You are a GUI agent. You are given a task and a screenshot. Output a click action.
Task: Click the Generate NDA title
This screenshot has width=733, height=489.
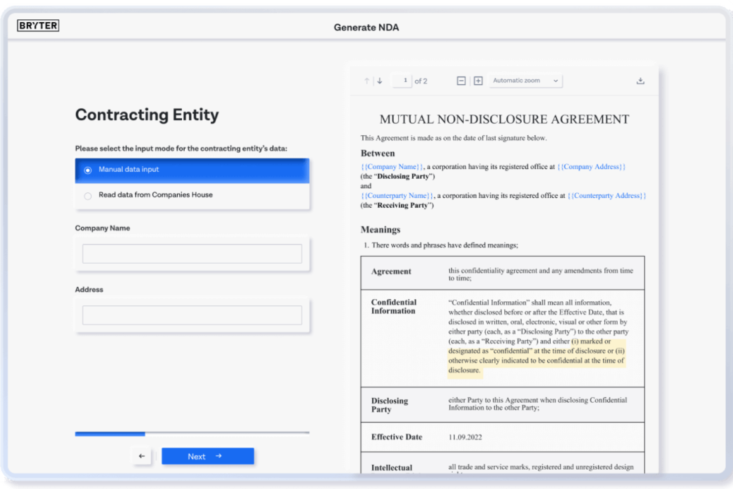[x=366, y=28]
